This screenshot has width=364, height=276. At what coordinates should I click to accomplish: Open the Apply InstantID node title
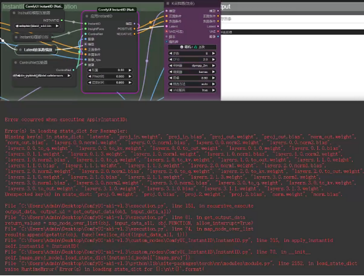[101, 16]
